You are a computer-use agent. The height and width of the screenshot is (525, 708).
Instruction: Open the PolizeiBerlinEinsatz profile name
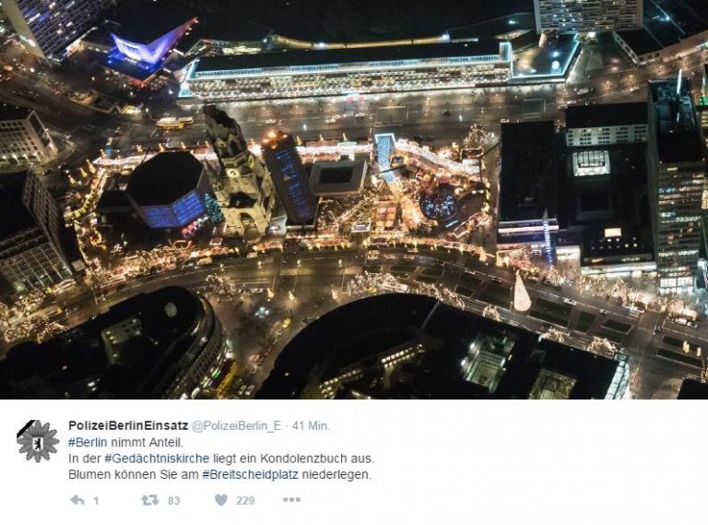[128, 425]
